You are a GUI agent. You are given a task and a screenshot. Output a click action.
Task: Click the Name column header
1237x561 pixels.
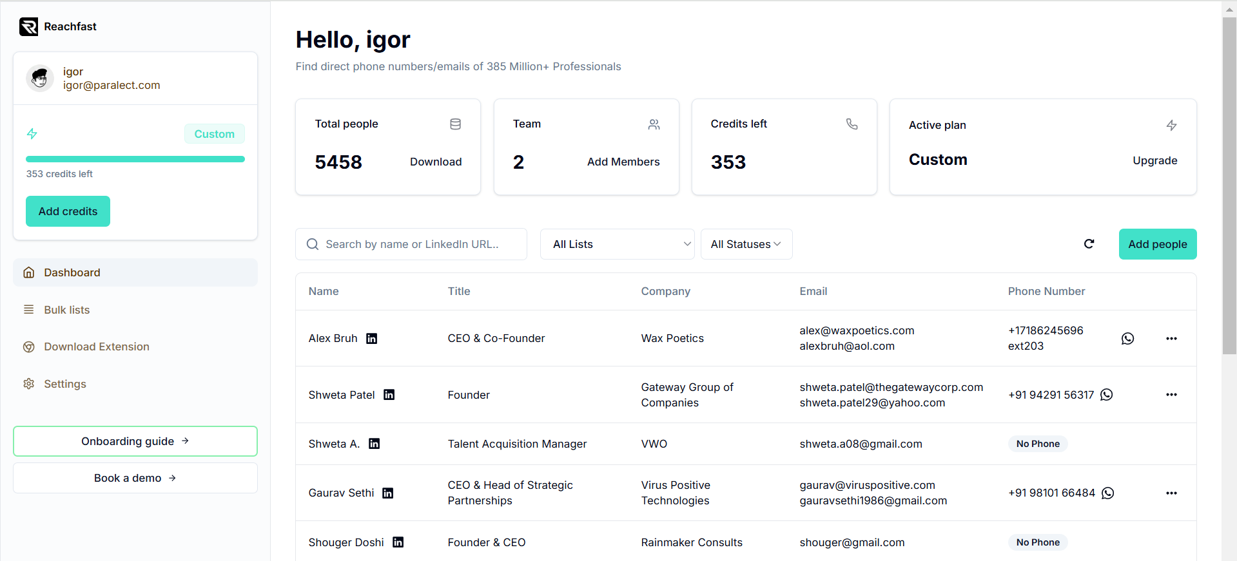click(x=324, y=291)
